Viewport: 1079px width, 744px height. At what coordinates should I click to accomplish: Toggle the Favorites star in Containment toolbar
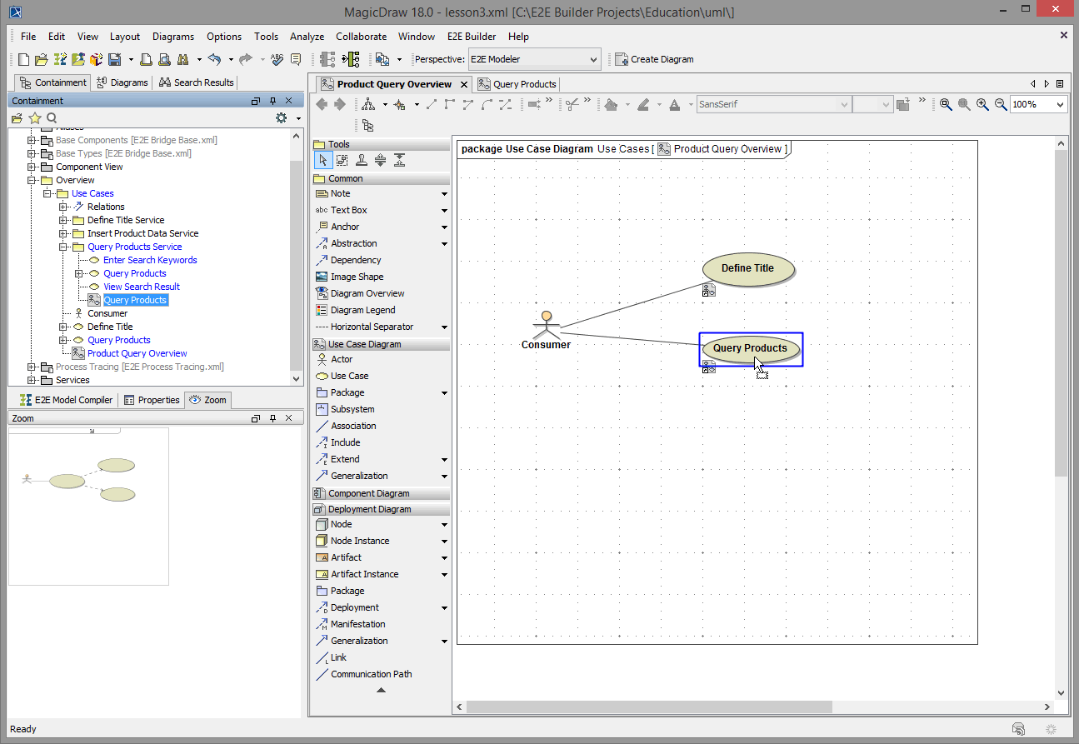(x=35, y=118)
